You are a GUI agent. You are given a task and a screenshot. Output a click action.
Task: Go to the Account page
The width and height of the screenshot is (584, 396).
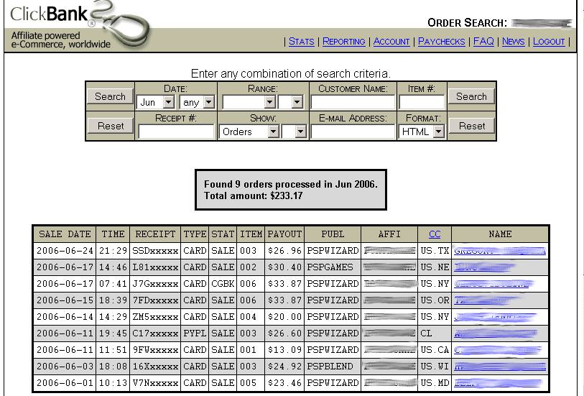(x=391, y=42)
